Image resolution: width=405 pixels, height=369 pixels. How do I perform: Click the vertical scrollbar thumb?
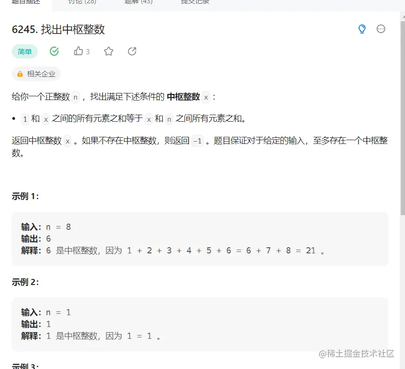click(403, 118)
